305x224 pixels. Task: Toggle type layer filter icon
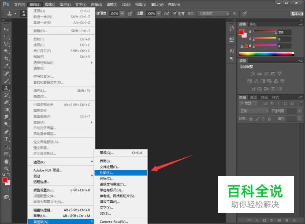[x=279, y=103]
